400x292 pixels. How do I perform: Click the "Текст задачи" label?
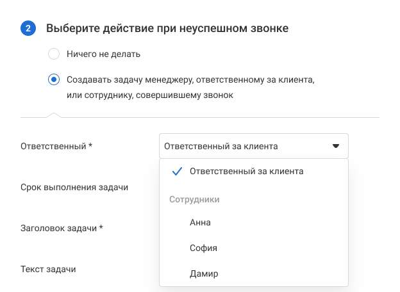point(48,269)
